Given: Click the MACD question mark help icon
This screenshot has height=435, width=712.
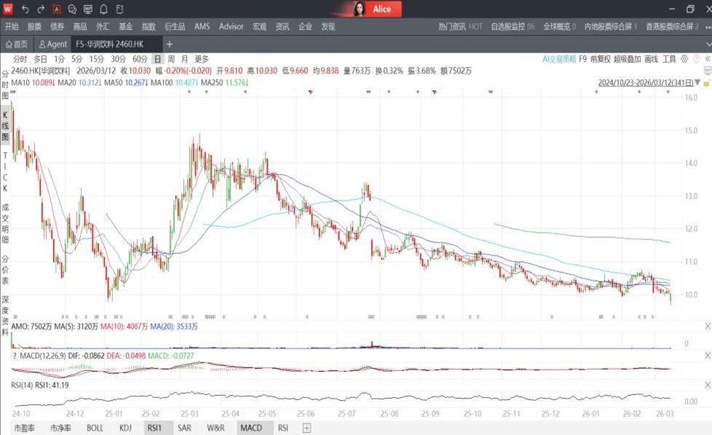Looking at the screenshot, I should [15, 355].
